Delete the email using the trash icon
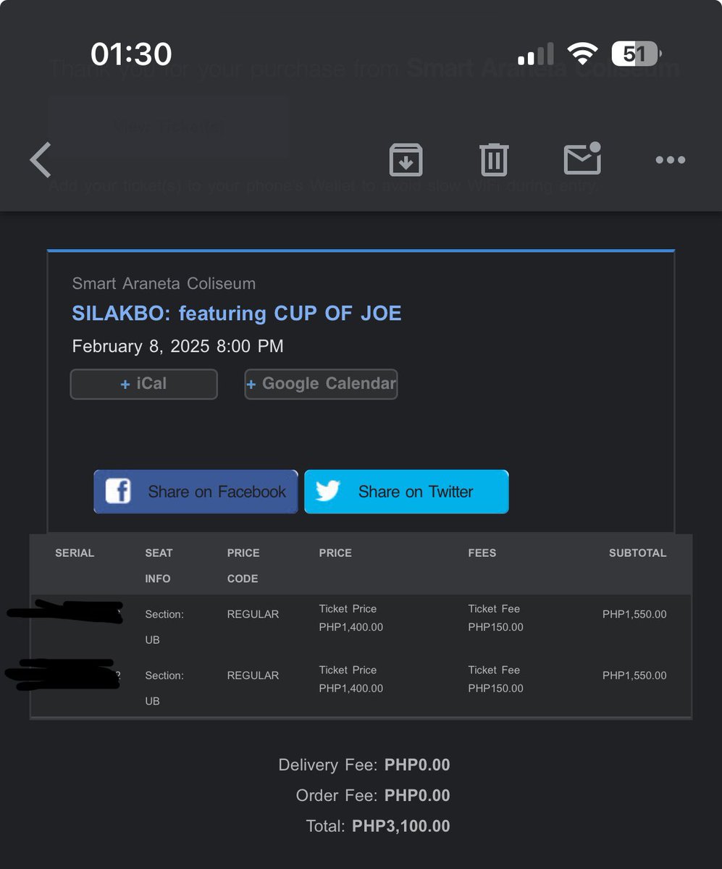722x869 pixels. pos(494,159)
